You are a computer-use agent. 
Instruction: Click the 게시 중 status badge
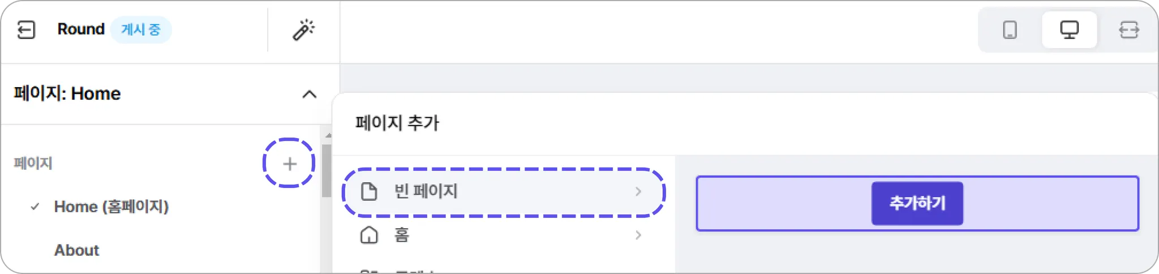[141, 30]
